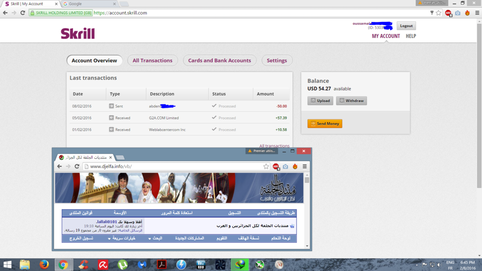Open the Chrome menu in the Skrill window
This screenshot has height=271, width=482.
(477, 13)
